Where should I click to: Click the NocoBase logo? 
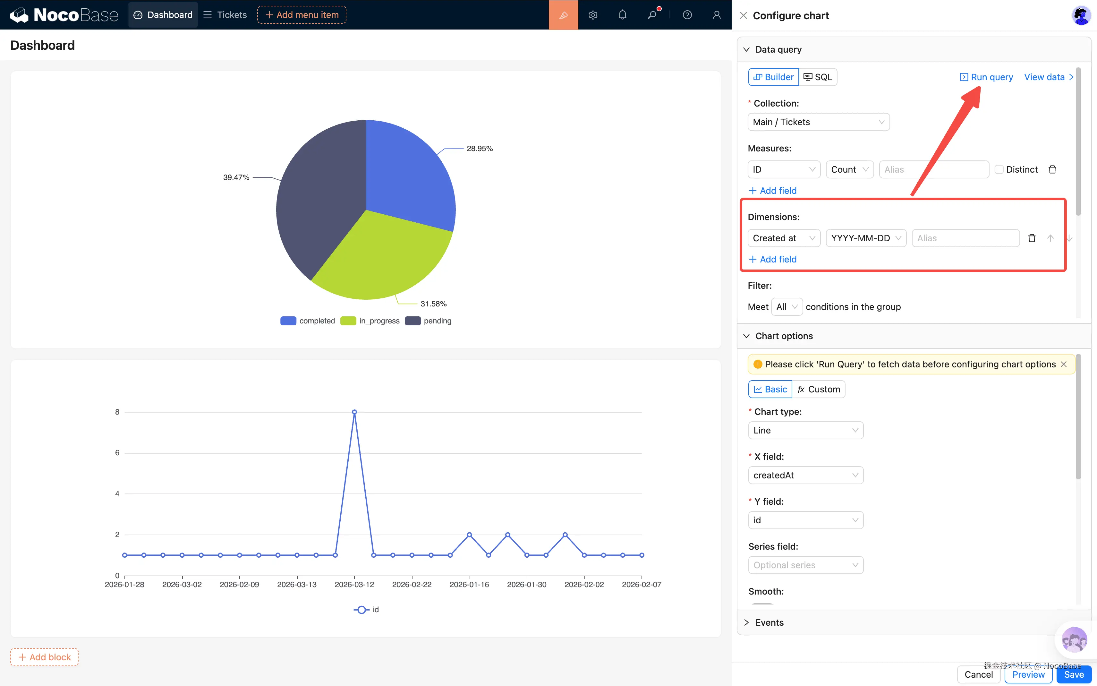(64, 14)
